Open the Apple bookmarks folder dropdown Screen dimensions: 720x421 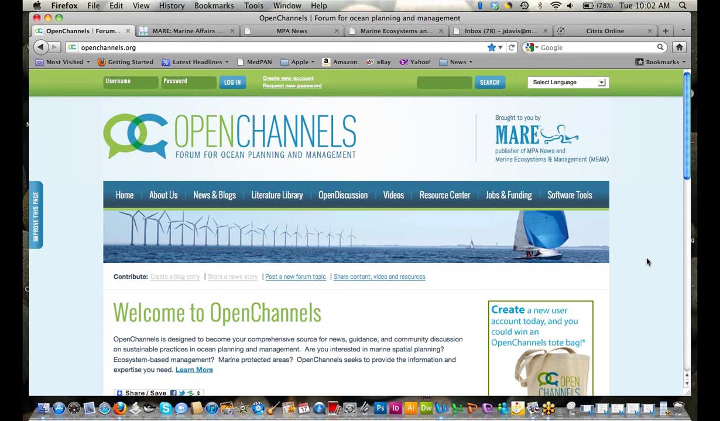pos(297,62)
